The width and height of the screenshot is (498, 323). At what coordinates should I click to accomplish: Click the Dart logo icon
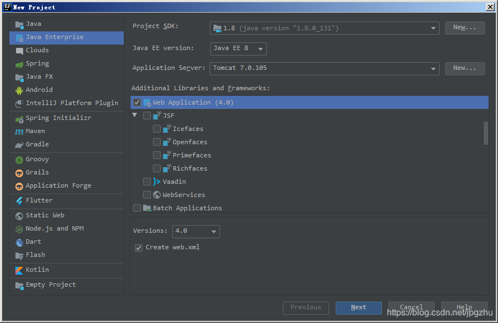(x=19, y=242)
